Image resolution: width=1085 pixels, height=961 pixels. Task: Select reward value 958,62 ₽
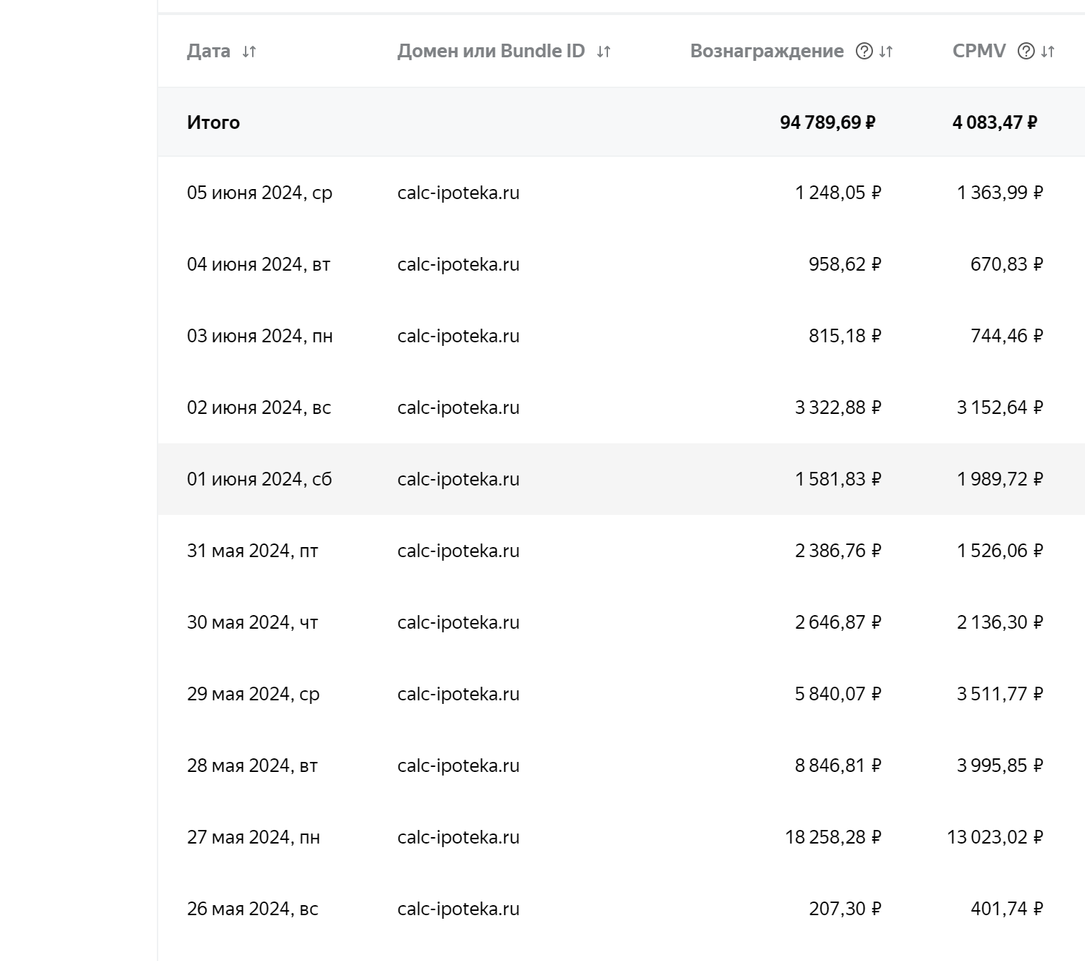coord(845,264)
